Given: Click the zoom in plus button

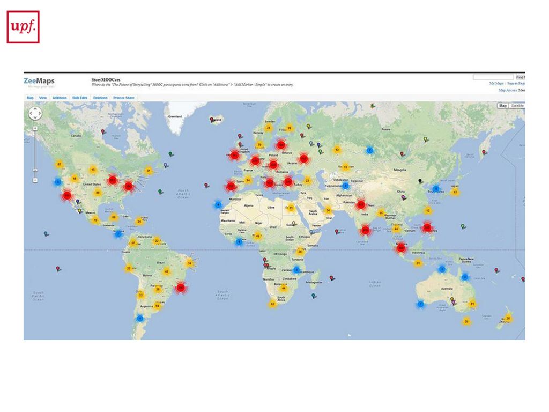Looking at the screenshot, I should (35, 129).
